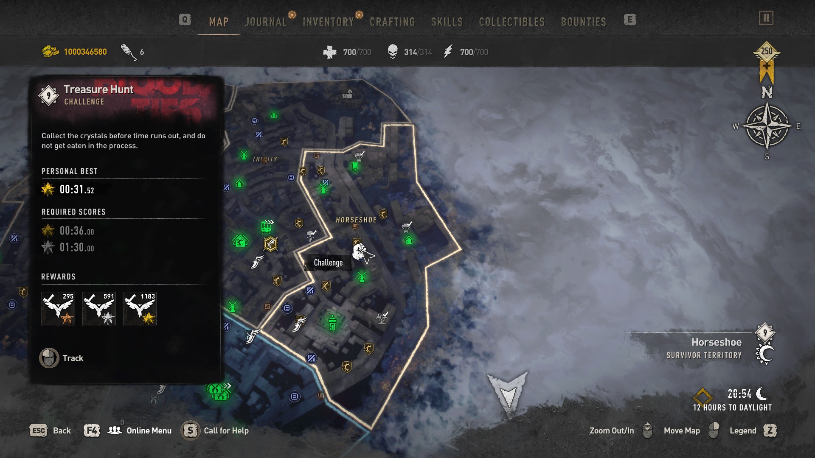Click the green metro station icon
Viewport: 815px width, 458px height.
click(267, 226)
